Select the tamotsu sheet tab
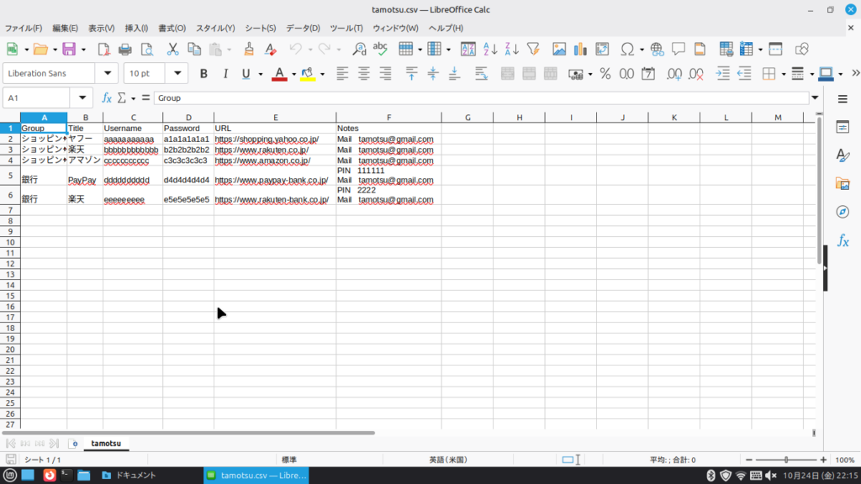861x484 pixels. pyautogui.click(x=106, y=443)
